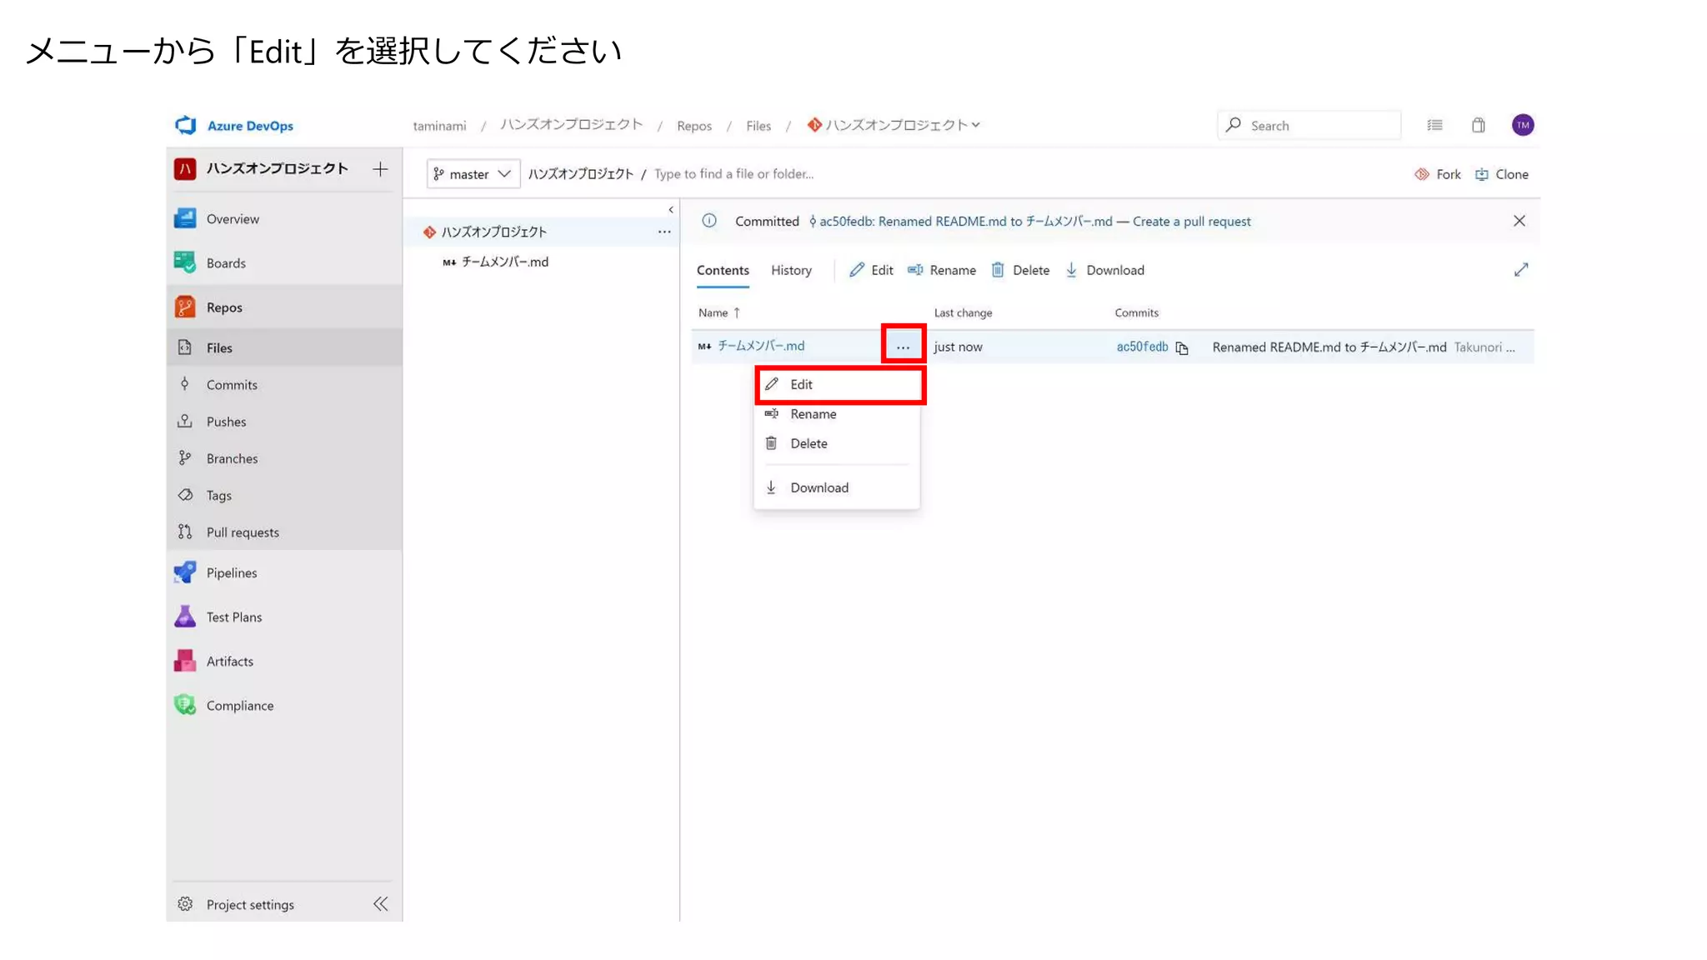The height and width of the screenshot is (960, 1707).
Task: Click the Delete toolbar button
Action: (x=1020, y=270)
